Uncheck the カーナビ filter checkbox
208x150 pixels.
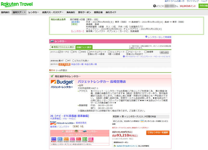(60, 52)
